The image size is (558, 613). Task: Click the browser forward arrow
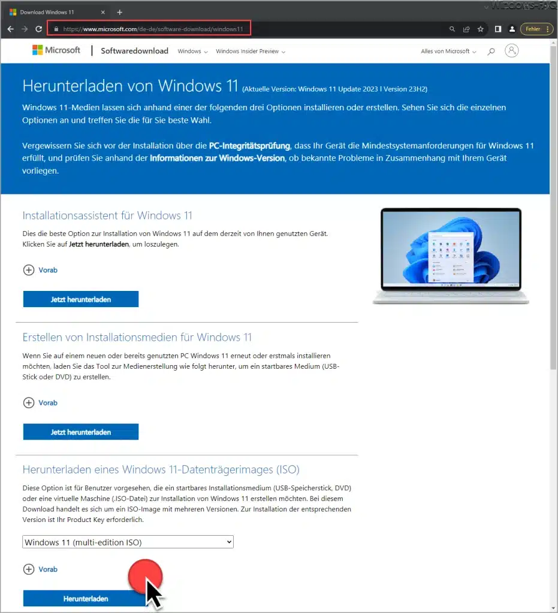(x=25, y=29)
